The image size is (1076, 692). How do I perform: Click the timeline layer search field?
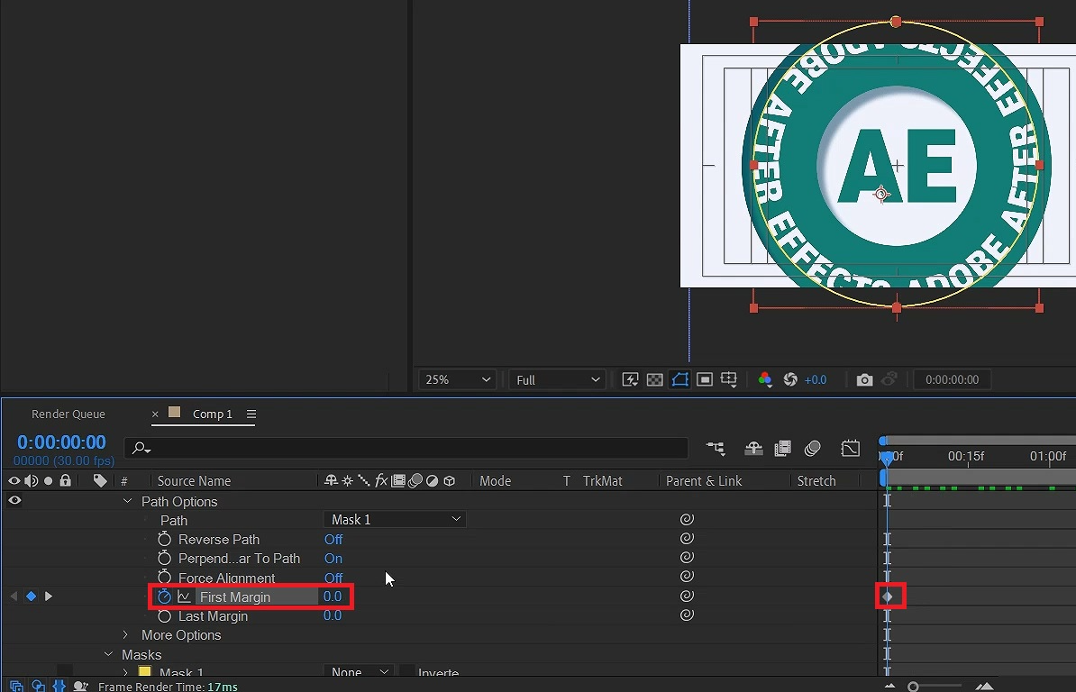(x=406, y=448)
